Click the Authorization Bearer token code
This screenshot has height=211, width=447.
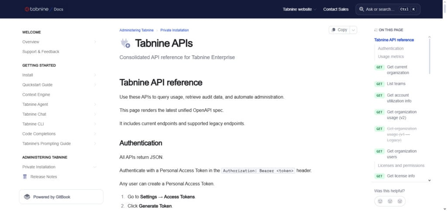[258, 171]
